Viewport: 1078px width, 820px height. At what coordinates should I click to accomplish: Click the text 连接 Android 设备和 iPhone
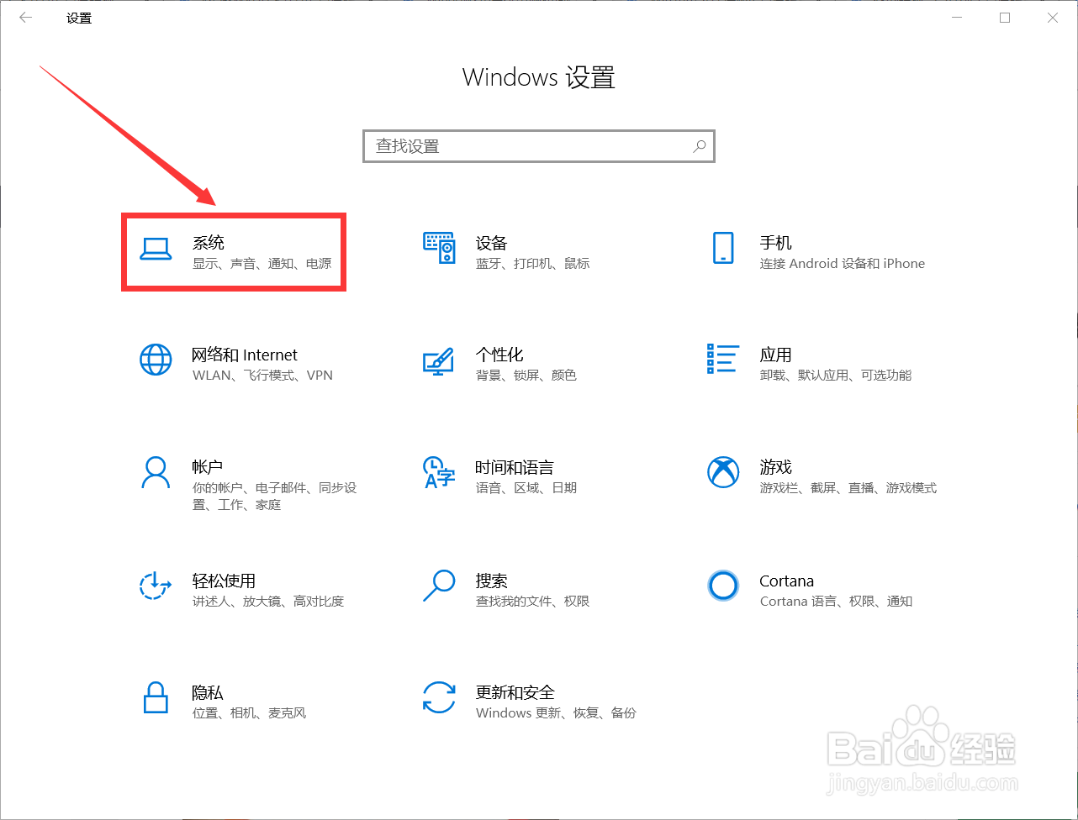(x=842, y=263)
